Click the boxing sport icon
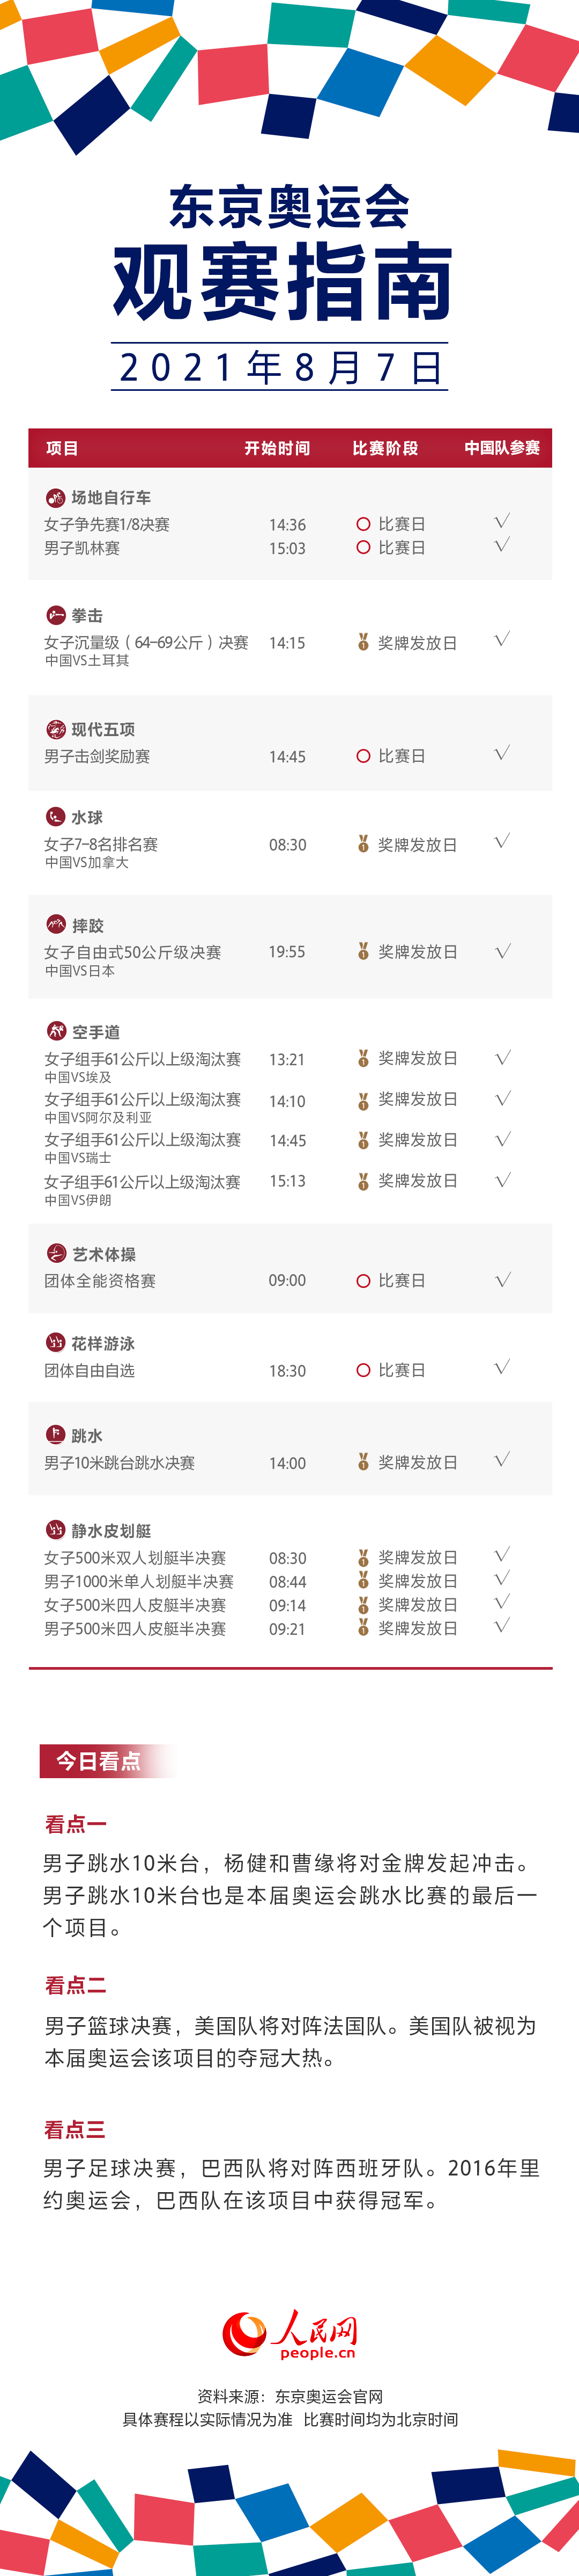579x2576 pixels. pyautogui.click(x=56, y=615)
